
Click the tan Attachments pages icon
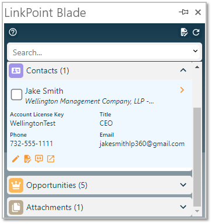coord(16,207)
